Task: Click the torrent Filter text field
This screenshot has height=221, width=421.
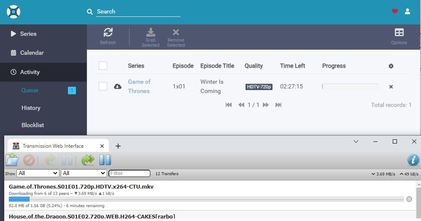Action: coord(130,173)
